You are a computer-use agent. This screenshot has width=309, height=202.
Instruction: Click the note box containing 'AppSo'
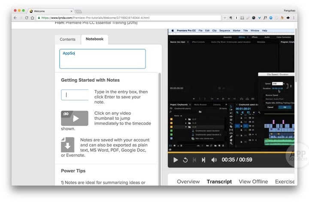tap(103, 59)
